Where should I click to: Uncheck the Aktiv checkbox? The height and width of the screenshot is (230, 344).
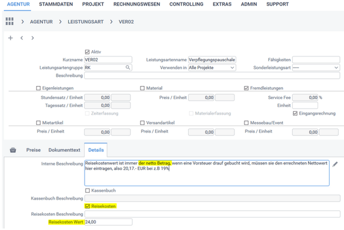88,52
